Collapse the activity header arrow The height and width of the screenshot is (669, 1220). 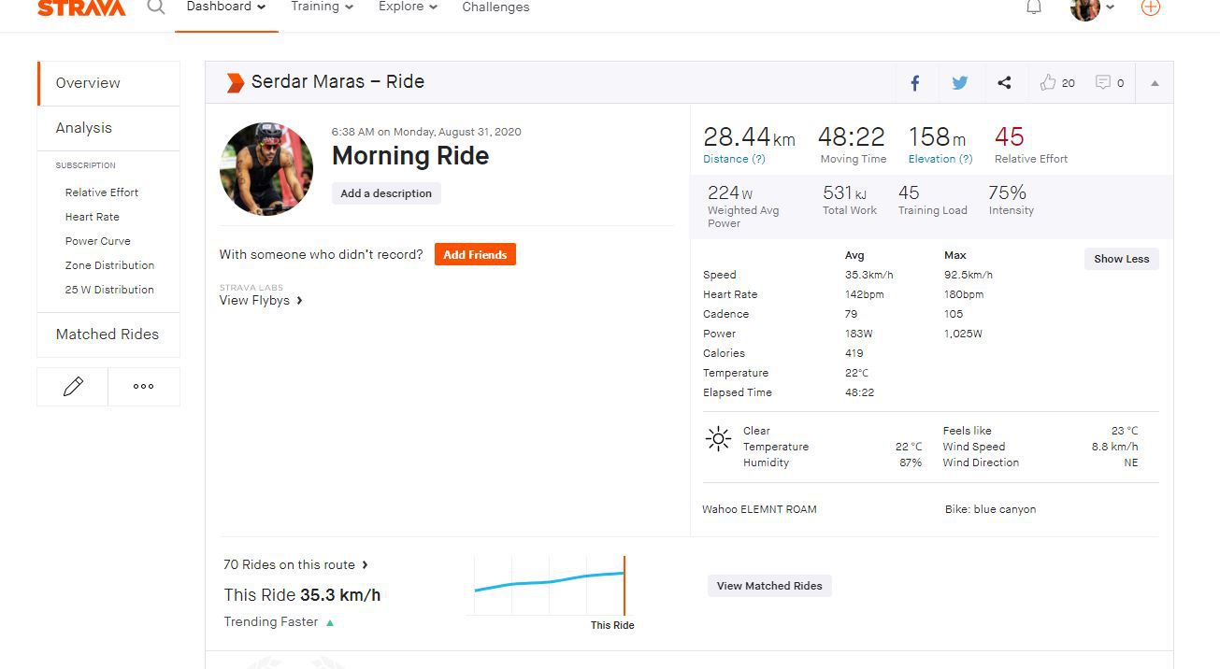[1155, 83]
